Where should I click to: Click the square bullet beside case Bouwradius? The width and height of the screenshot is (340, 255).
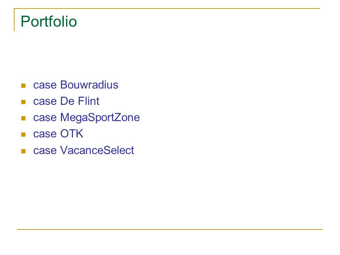(x=23, y=86)
